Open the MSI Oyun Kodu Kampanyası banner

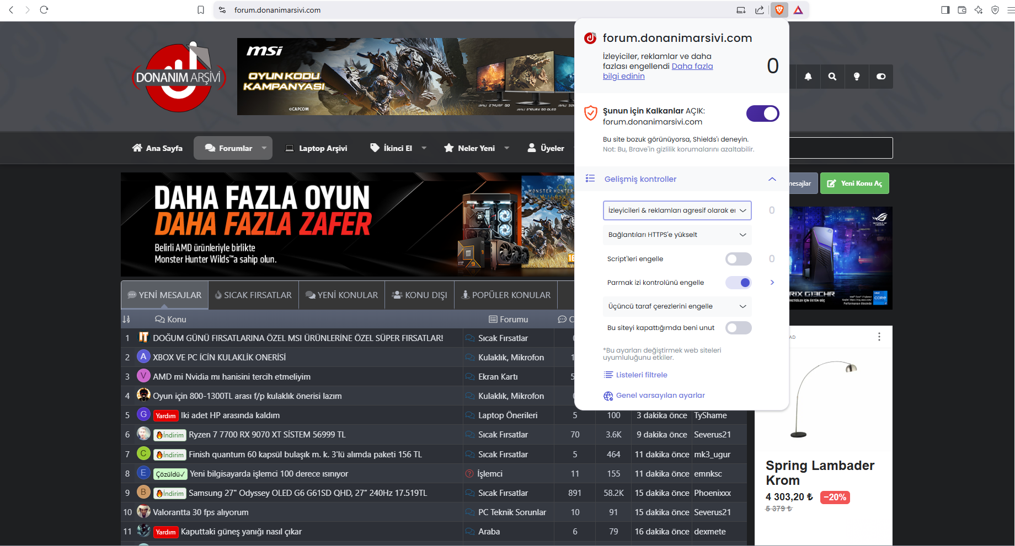[406, 77]
